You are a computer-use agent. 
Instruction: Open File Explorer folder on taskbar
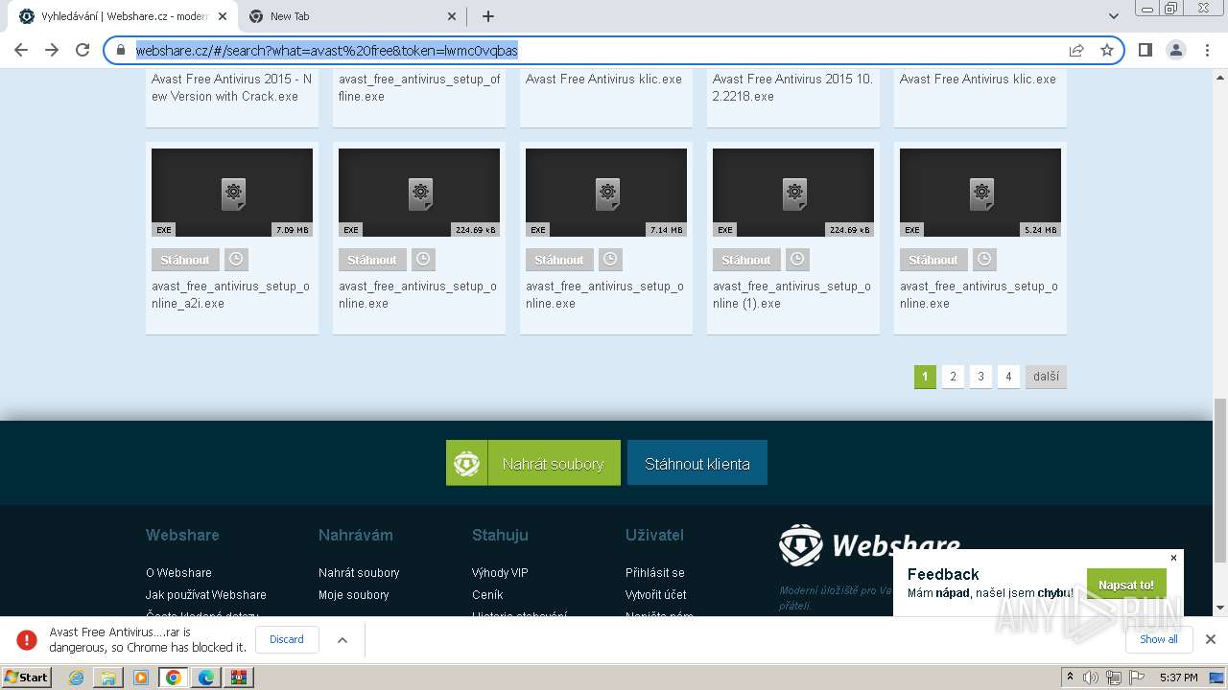point(108,678)
